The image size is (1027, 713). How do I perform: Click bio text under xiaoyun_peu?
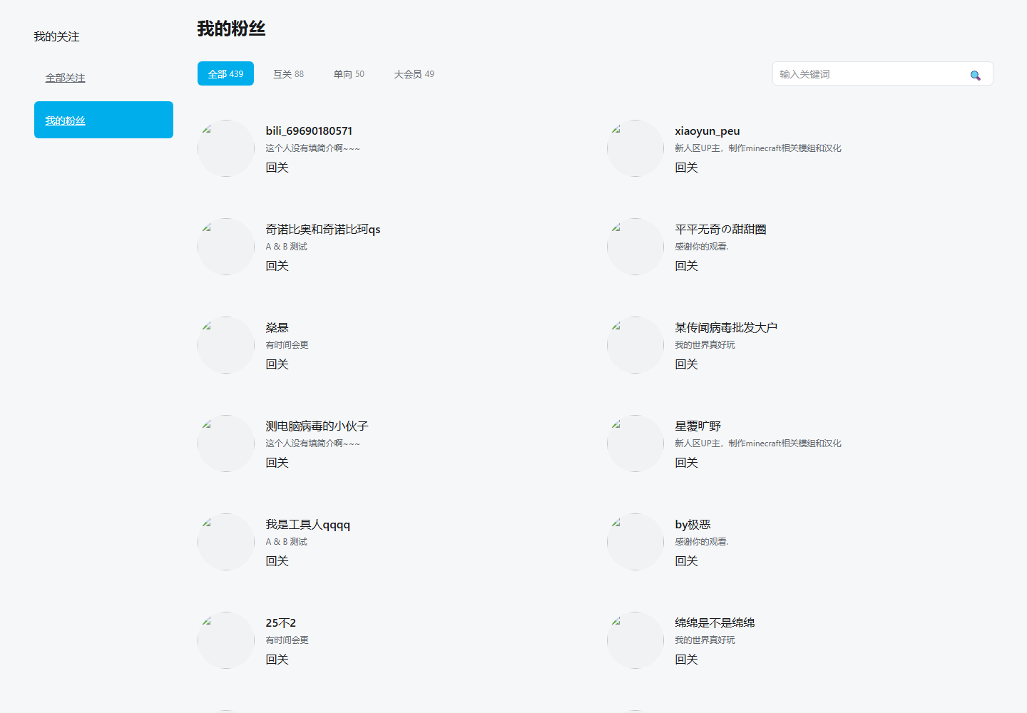pyautogui.click(x=758, y=148)
